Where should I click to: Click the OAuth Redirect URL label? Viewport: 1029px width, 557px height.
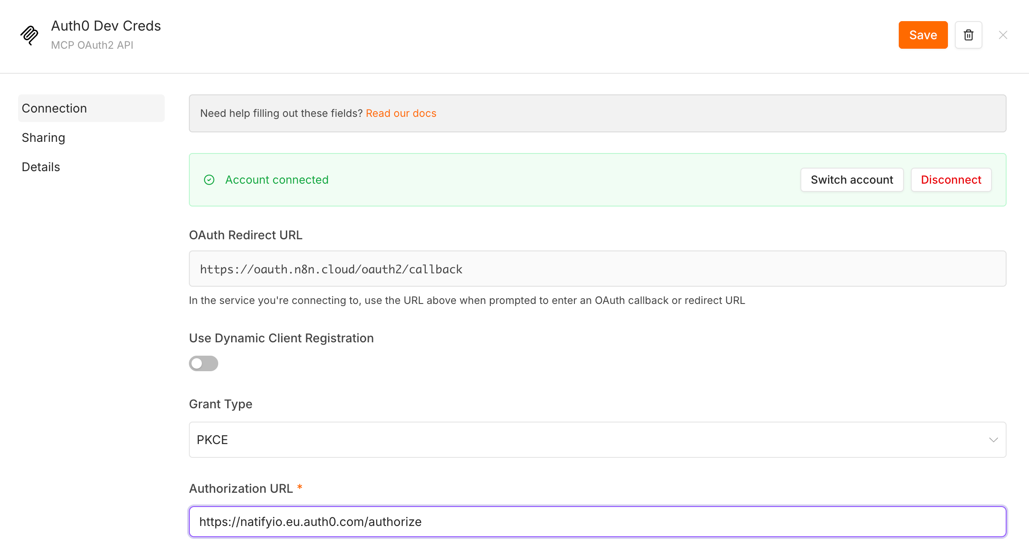(x=246, y=235)
